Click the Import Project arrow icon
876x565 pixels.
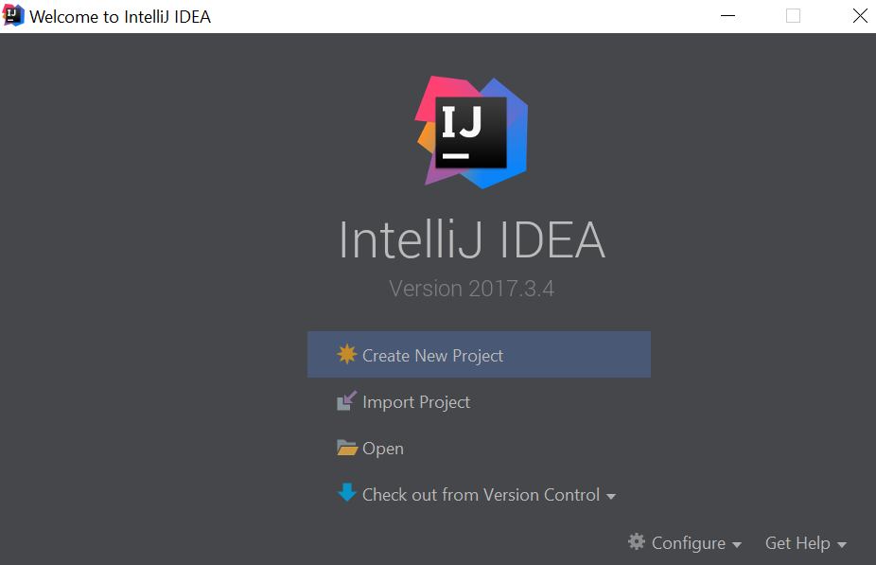(347, 400)
